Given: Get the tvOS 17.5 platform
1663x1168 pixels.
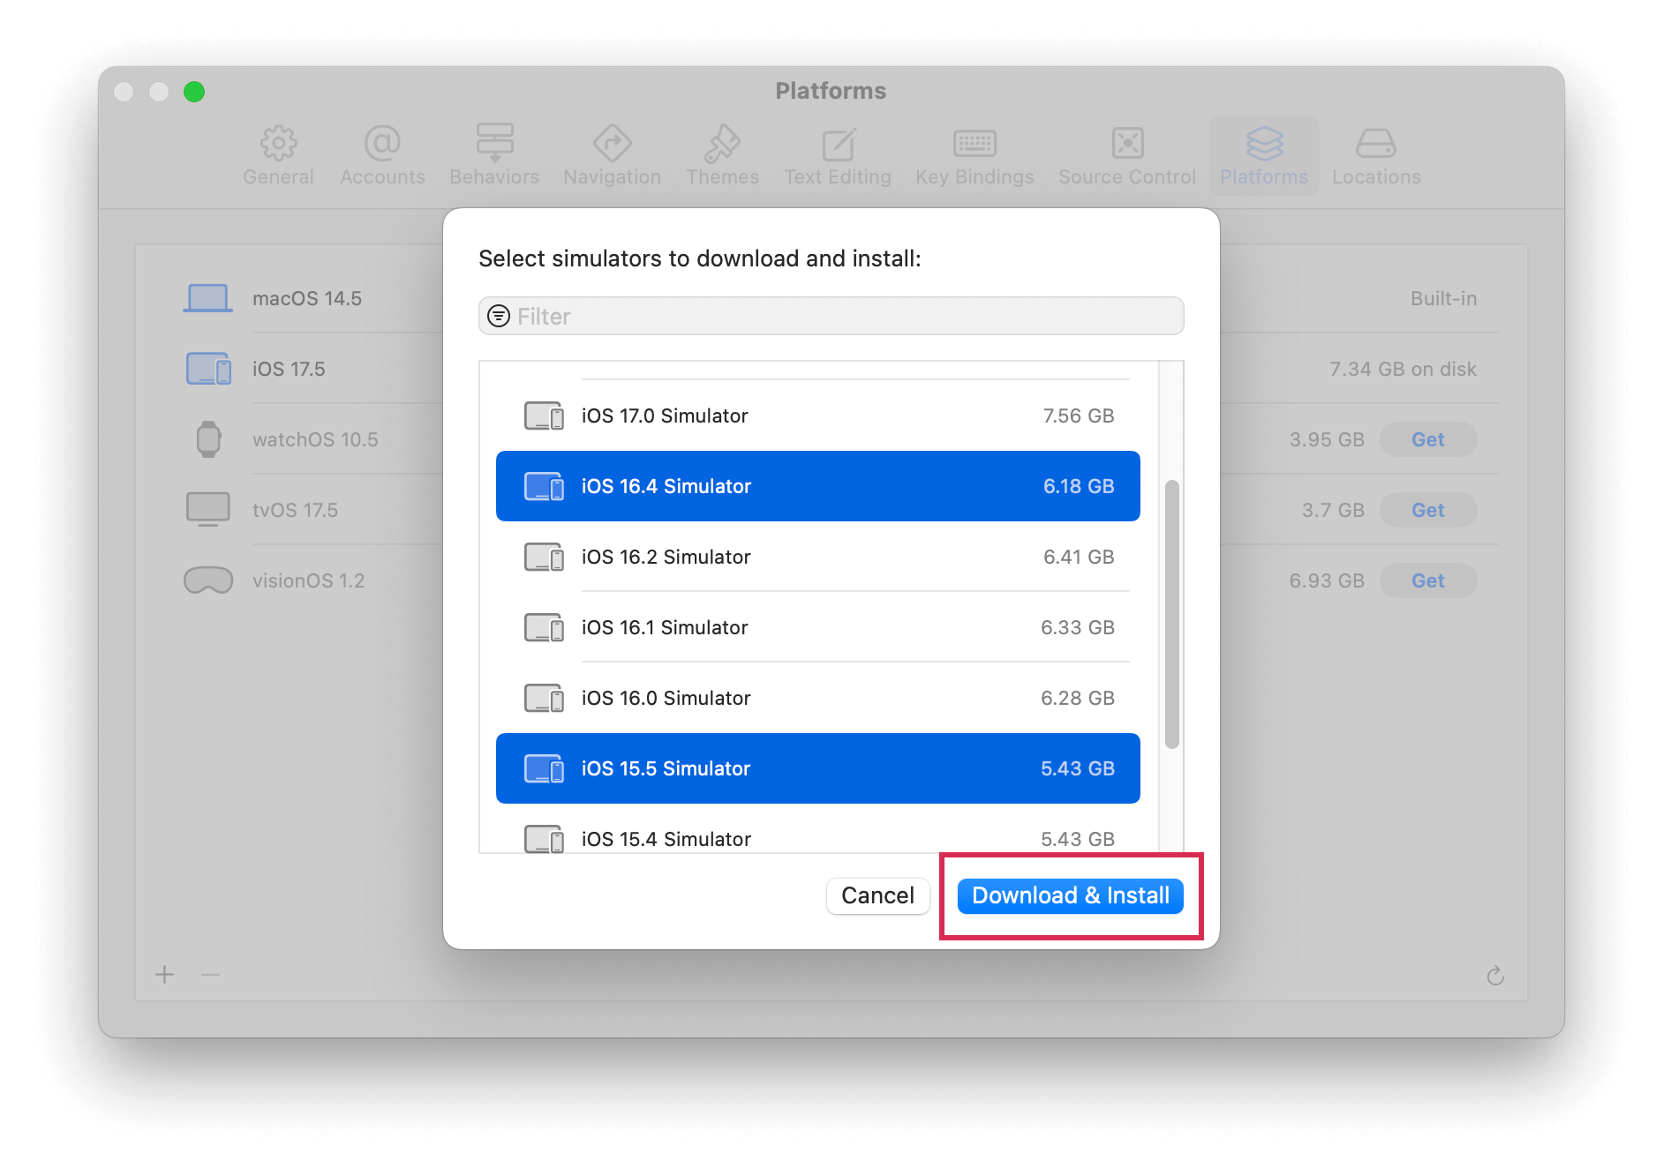Looking at the screenshot, I should [1427, 510].
